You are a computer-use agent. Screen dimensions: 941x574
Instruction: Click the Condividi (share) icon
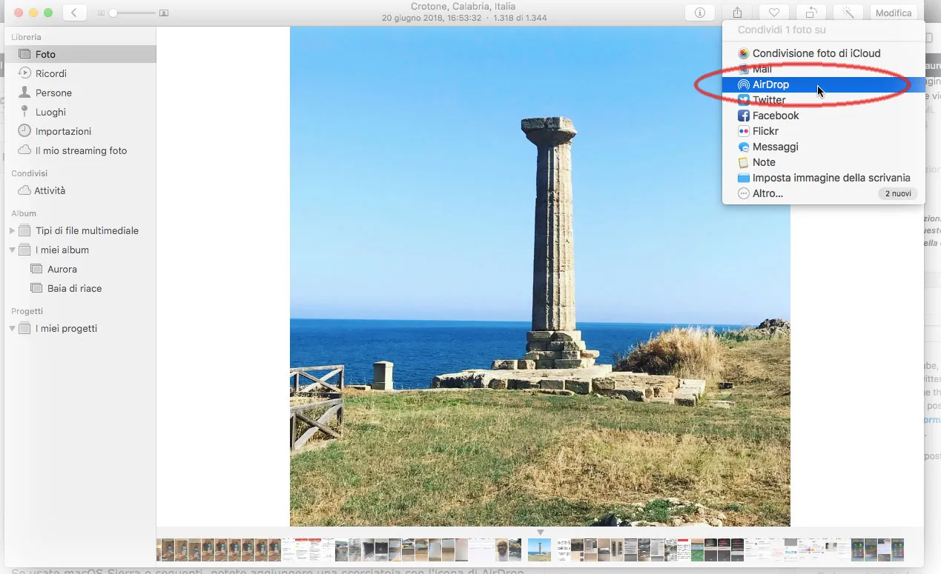[736, 13]
